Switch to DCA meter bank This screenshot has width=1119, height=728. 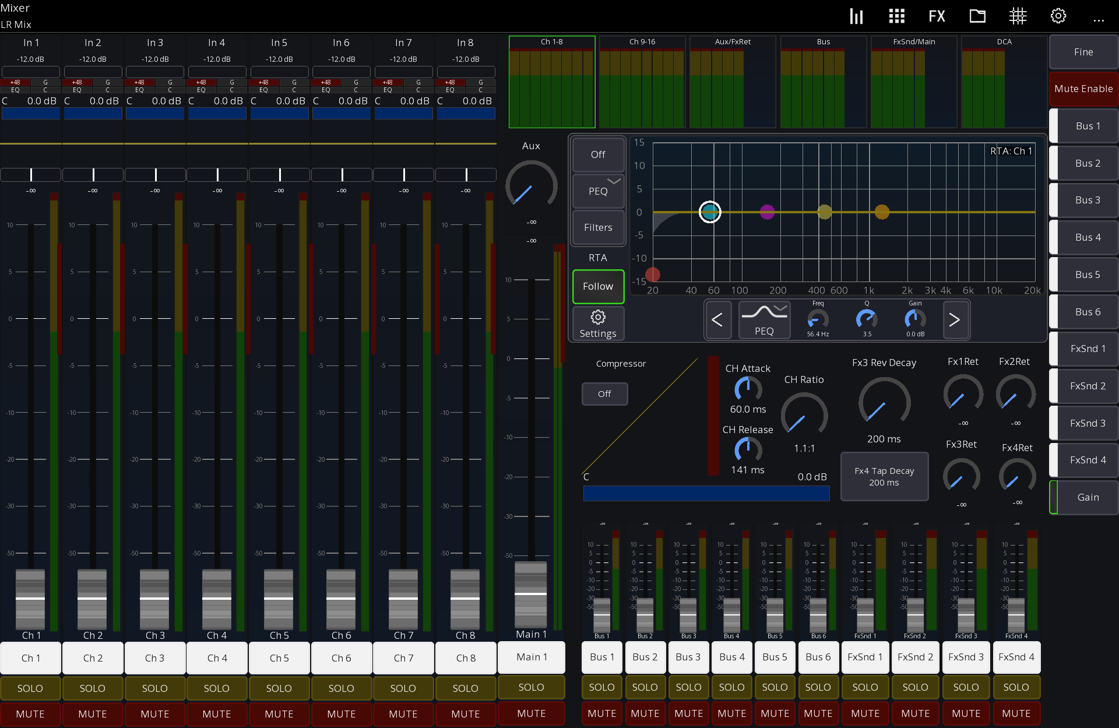point(1004,82)
